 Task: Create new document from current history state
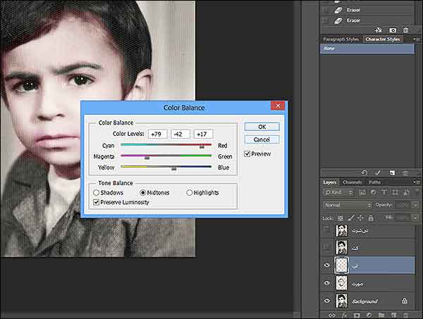click(x=379, y=30)
